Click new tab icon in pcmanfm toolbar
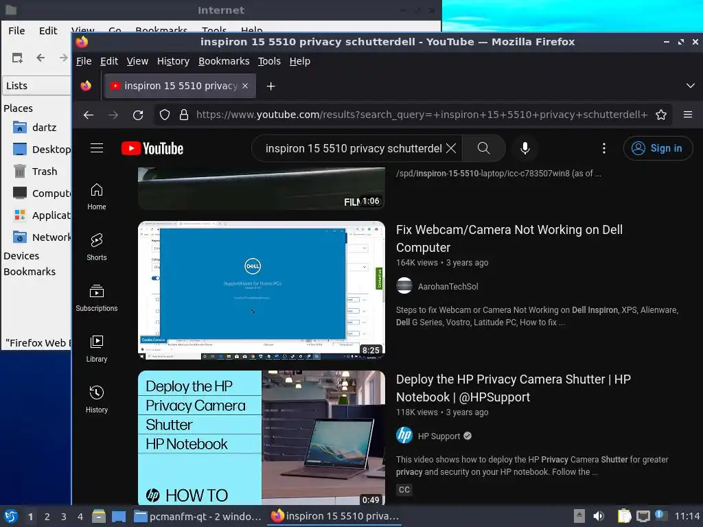 coord(17,58)
